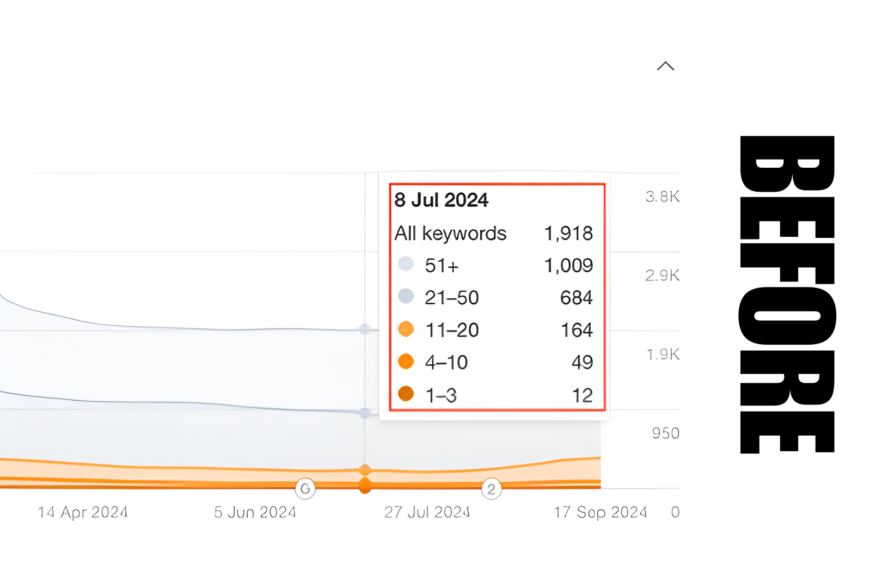
Task: Open the timeline marker numbered 2
Action: click(x=491, y=489)
